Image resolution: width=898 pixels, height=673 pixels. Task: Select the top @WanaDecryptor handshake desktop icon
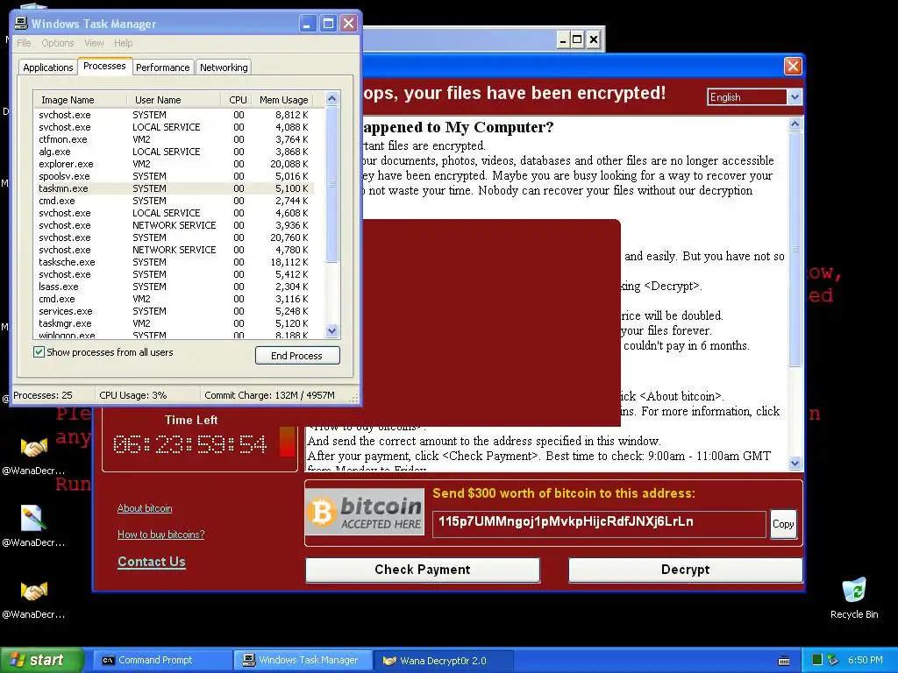click(34, 455)
